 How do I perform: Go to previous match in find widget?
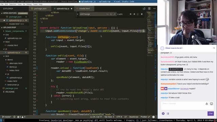(131, 14)
